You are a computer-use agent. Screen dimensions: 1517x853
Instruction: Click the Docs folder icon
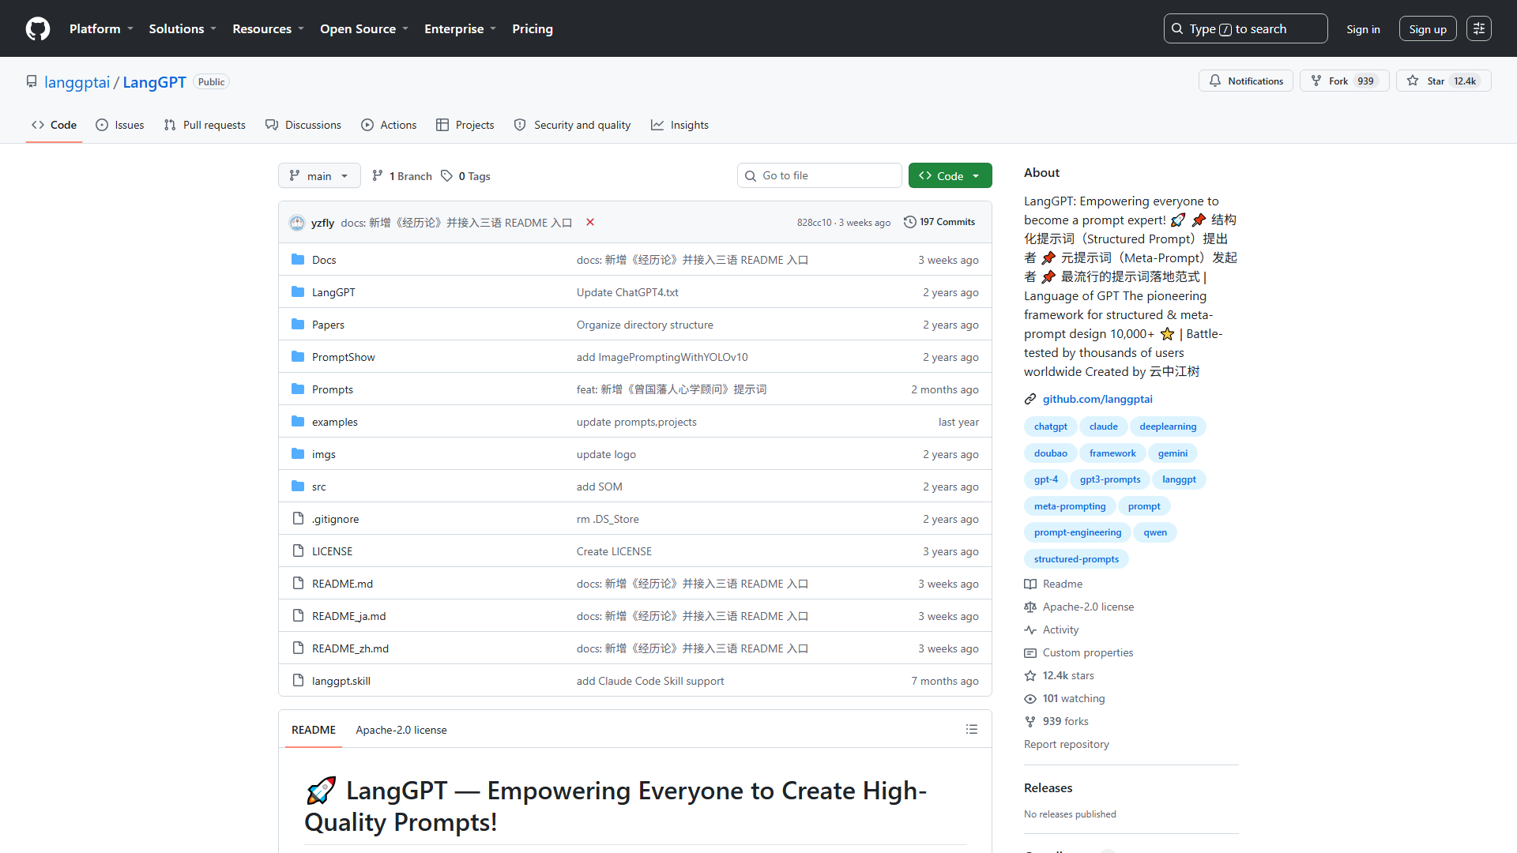click(298, 259)
